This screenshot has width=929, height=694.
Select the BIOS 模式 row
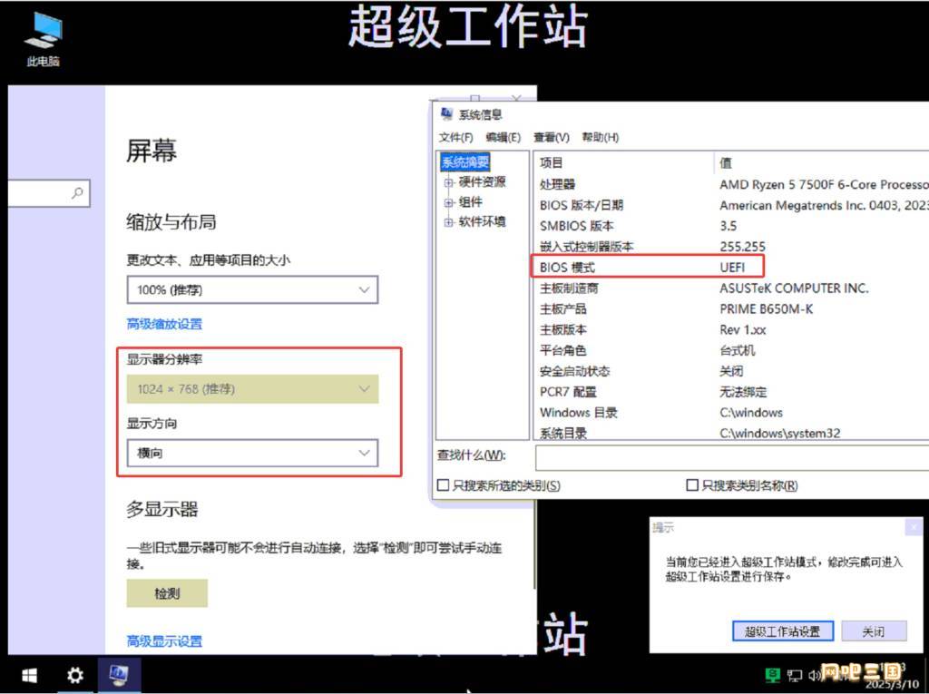coord(732,268)
